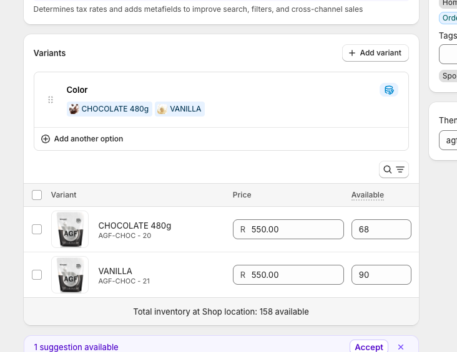This screenshot has height=352, width=457.
Task: Click the plus icon beside Add another option
Action: 46,139
